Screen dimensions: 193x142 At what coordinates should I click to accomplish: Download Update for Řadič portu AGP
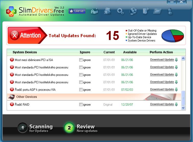click(162, 89)
